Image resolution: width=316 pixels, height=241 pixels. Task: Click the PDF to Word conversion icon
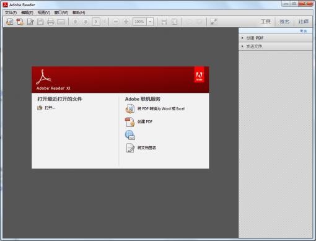pos(130,109)
